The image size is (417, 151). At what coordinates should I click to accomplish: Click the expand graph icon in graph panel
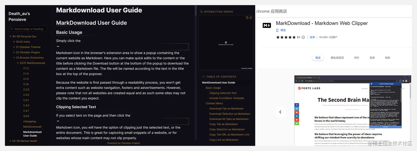[251, 17]
